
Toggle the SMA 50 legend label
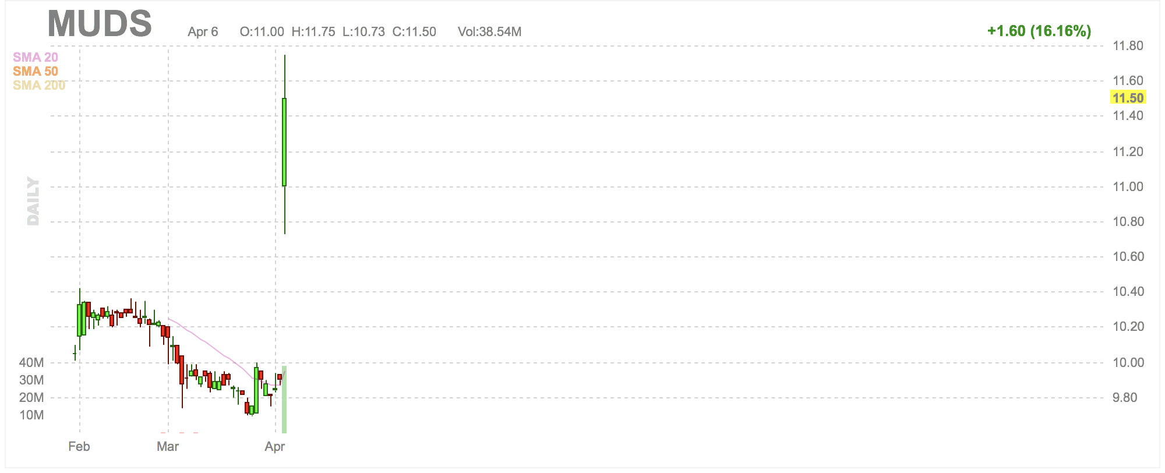[36, 71]
